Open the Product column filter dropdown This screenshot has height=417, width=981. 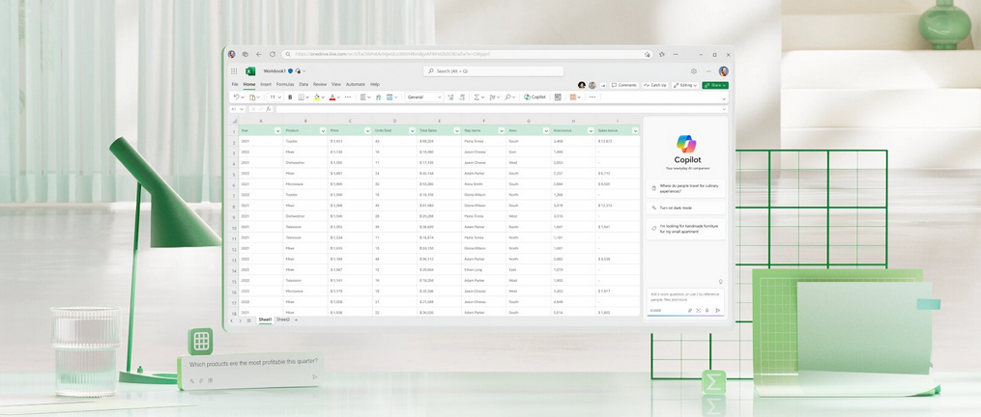tap(322, 130)
